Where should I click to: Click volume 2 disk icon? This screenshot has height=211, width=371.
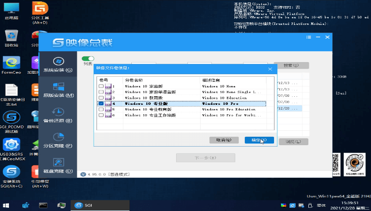(108, 92)
